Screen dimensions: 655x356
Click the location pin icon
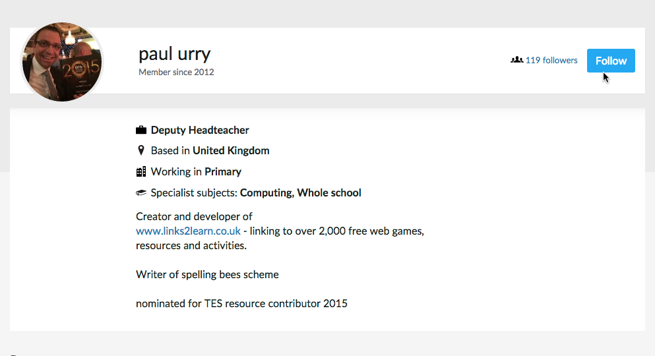coord(140,150)
